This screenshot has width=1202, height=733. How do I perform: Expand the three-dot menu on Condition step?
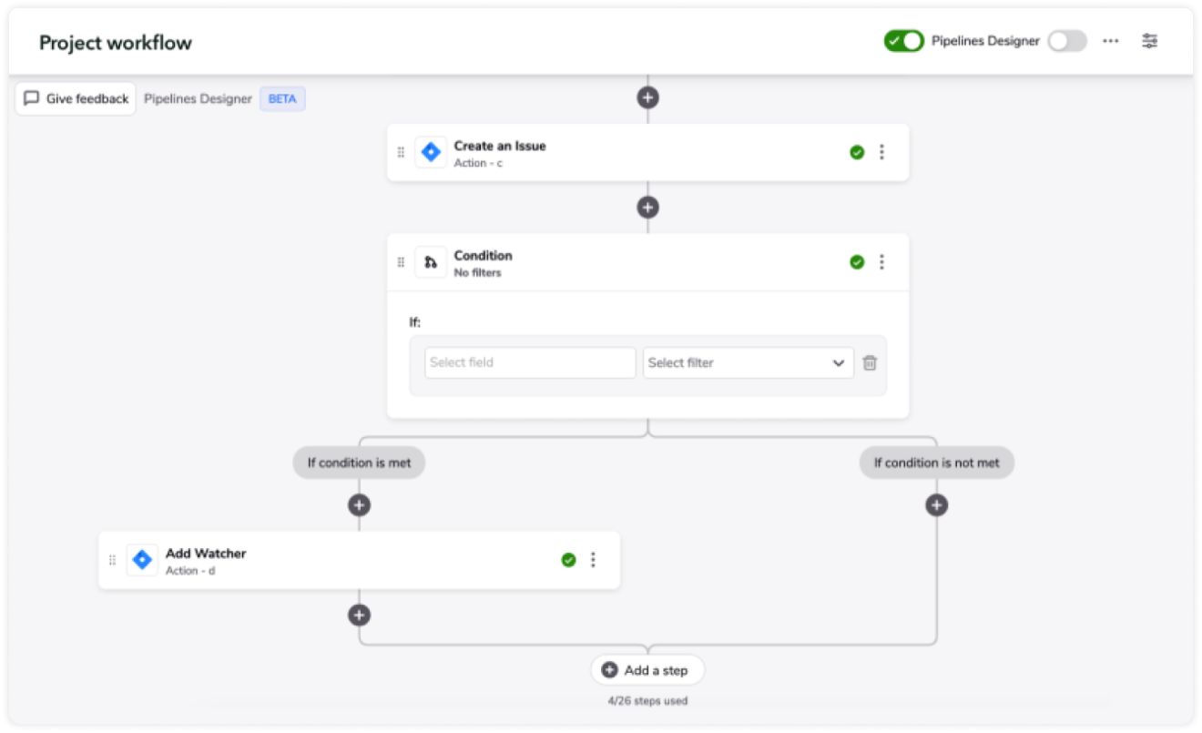click(x=881, y=261)
